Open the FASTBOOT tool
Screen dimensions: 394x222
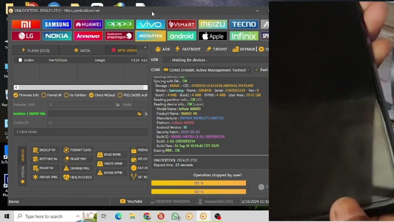(x=188, y=49)
